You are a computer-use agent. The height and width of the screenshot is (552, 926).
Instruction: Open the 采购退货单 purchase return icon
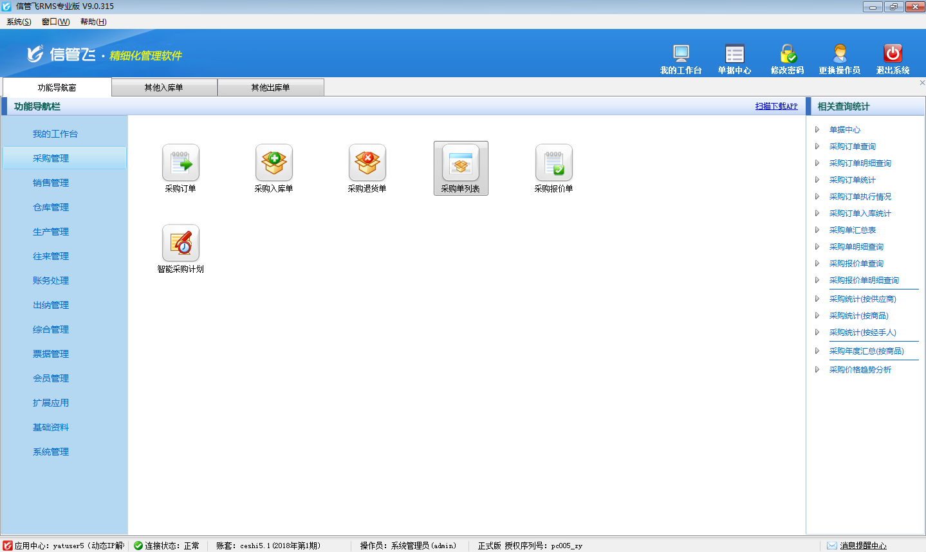tap(367, 163)
